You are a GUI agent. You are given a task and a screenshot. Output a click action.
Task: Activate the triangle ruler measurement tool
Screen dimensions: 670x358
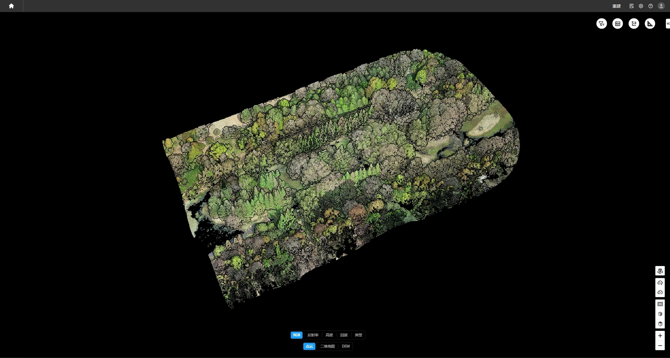point(650,24)
